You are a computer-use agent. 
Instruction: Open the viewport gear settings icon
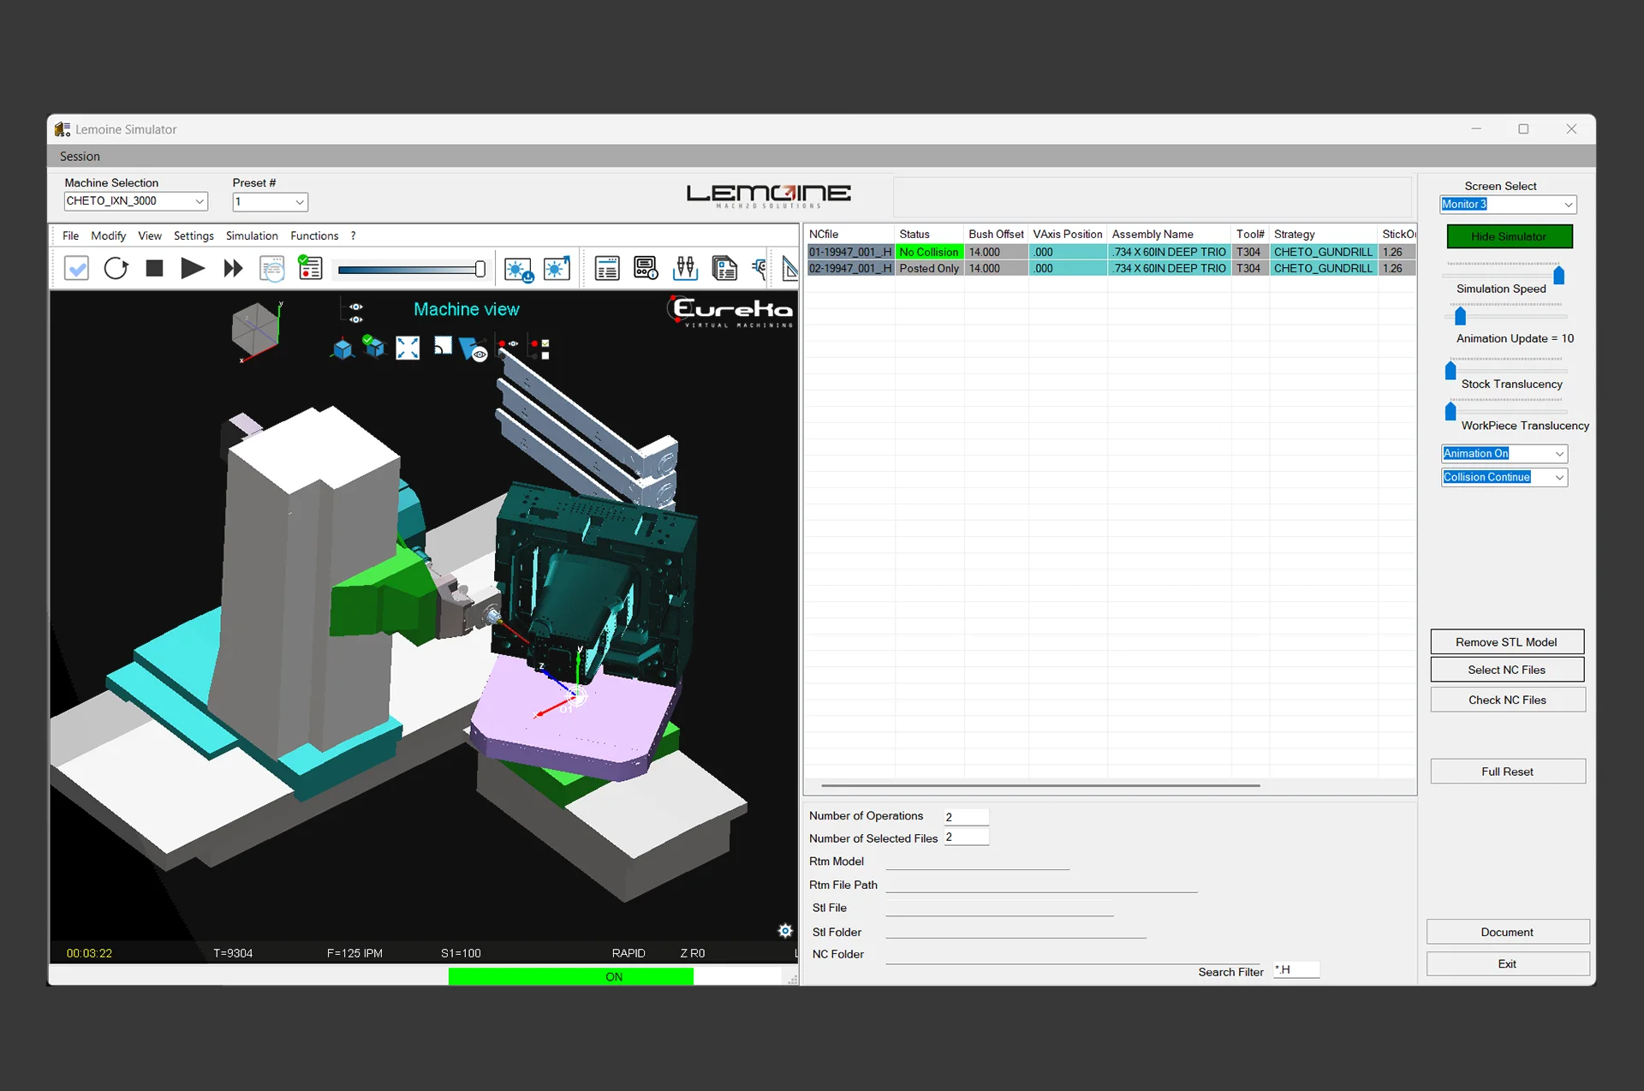pyautogui.click(x=784, y=931)
